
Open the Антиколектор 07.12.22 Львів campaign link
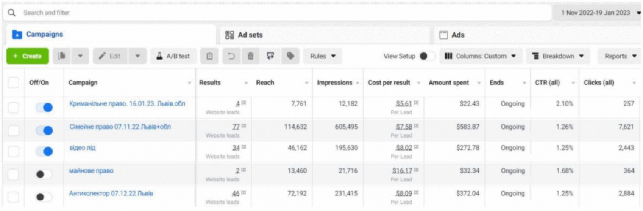111,194
